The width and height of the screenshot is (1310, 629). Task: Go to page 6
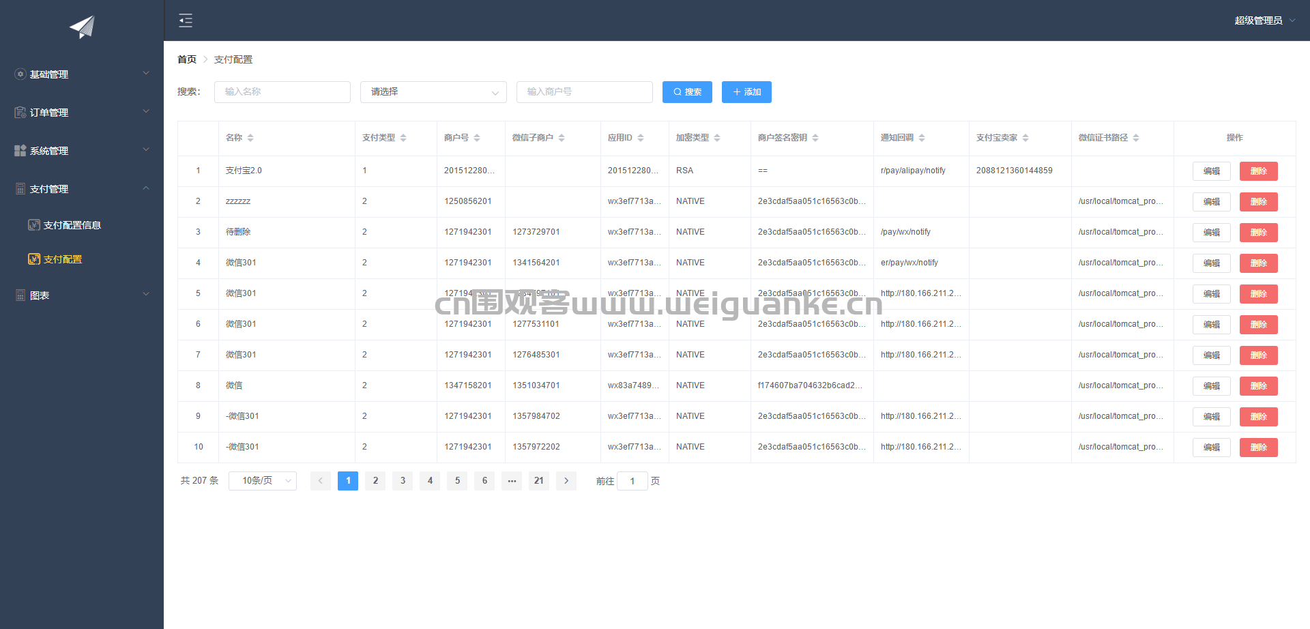[484, 481]
